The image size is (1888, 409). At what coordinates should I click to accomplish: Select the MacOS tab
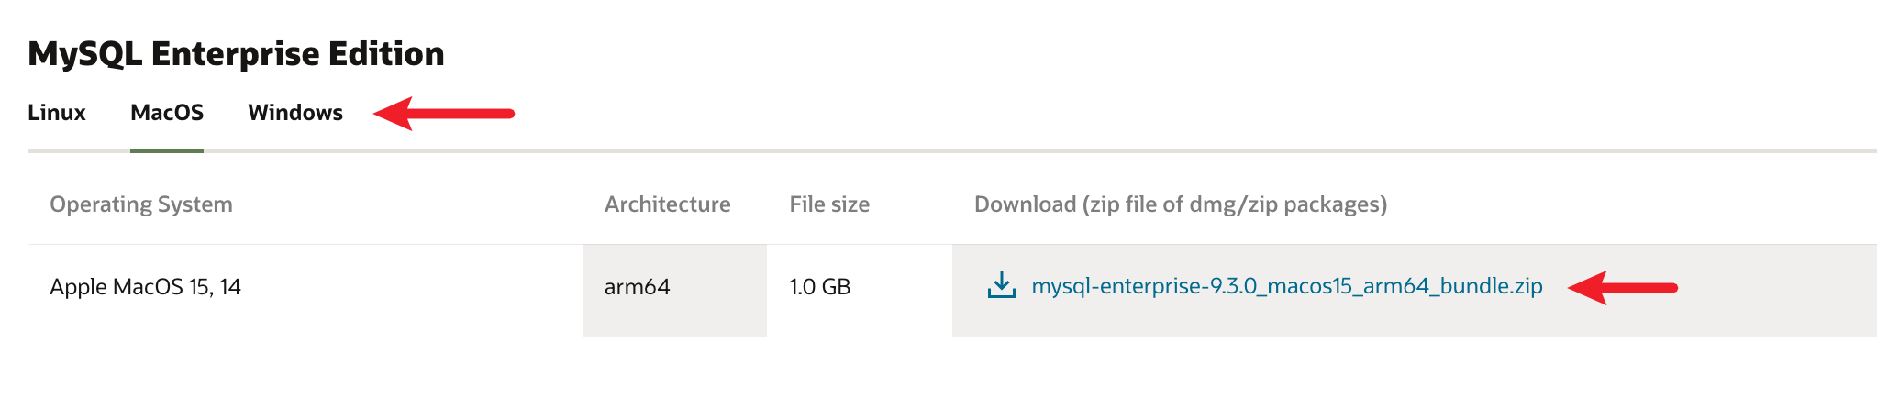pyautogui.click(x=167, y=113)
